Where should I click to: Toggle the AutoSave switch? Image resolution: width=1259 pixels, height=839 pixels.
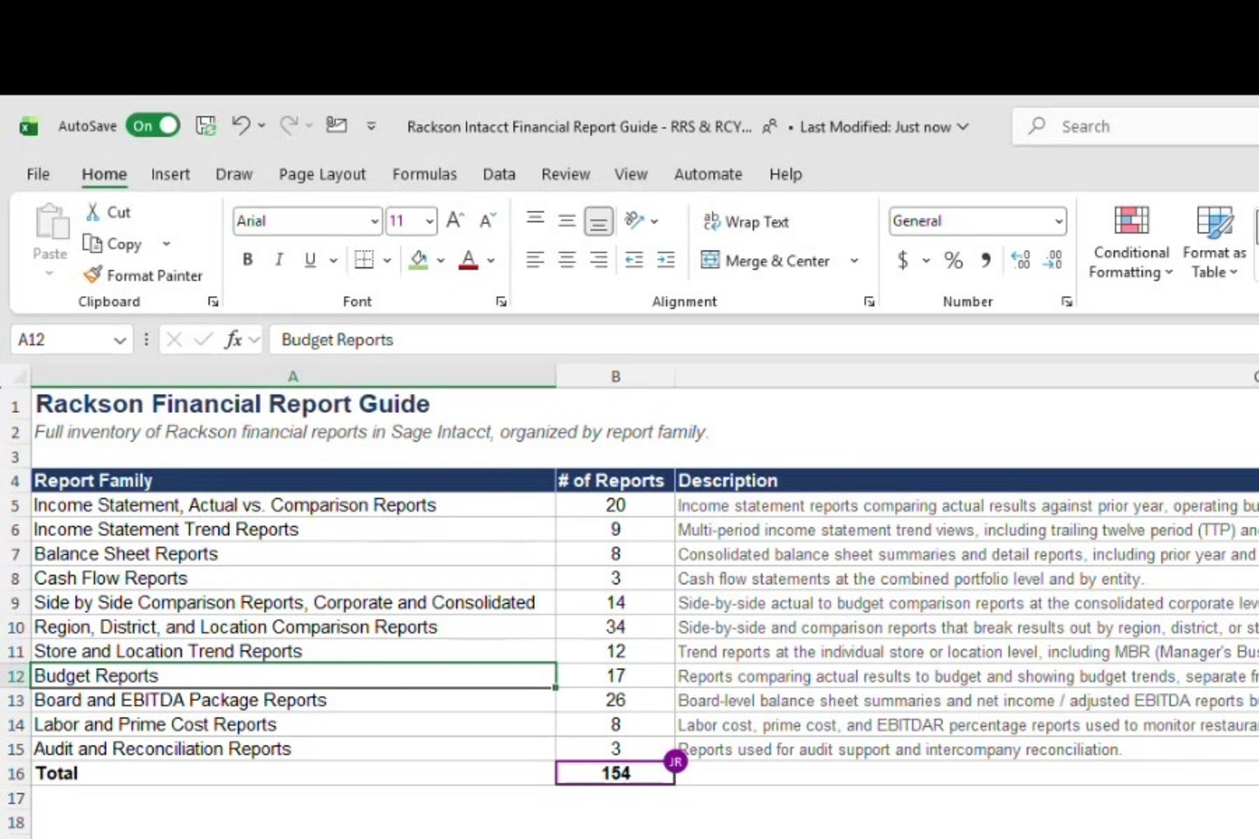pyautogui.click(x=153, y=126)
